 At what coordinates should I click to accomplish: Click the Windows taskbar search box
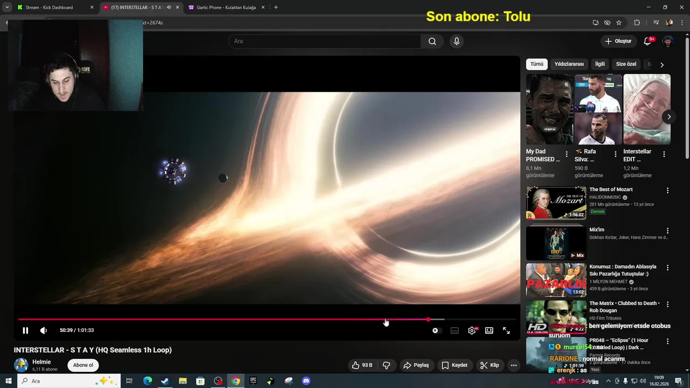tap(70, 381)
